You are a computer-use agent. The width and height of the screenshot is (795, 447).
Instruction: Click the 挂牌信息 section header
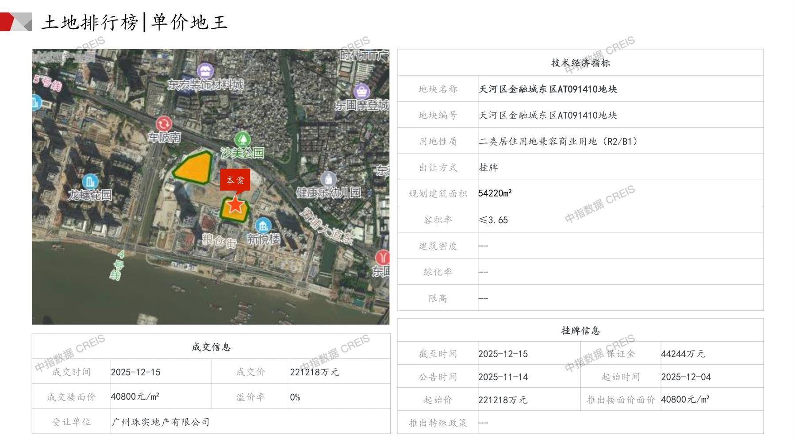click(580, 331)
